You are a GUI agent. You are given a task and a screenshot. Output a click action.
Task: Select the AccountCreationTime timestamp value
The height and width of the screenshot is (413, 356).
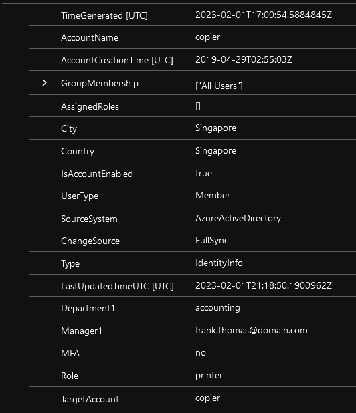click(244, 59)
